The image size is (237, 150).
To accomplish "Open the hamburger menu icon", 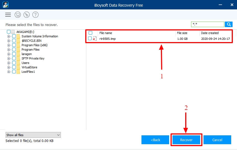I will point(8,15).
